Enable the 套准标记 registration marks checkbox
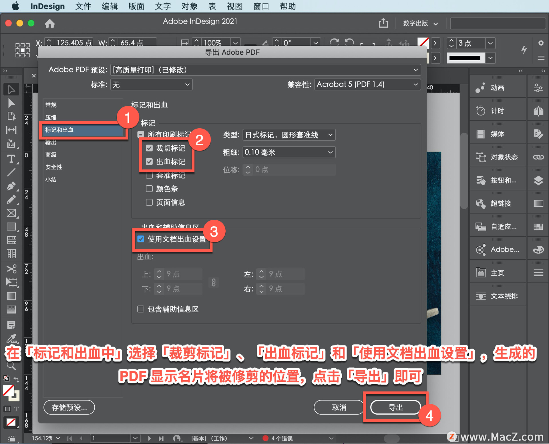The image size is (549, 444). pyautogui.click(x=149, y=175)
